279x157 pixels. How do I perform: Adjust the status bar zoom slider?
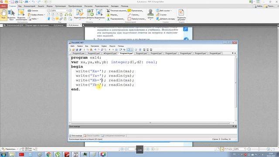tap(259, 149)
